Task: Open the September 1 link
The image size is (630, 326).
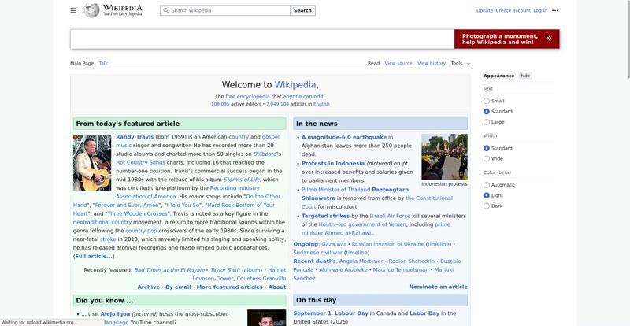Action: click(311, 313)
